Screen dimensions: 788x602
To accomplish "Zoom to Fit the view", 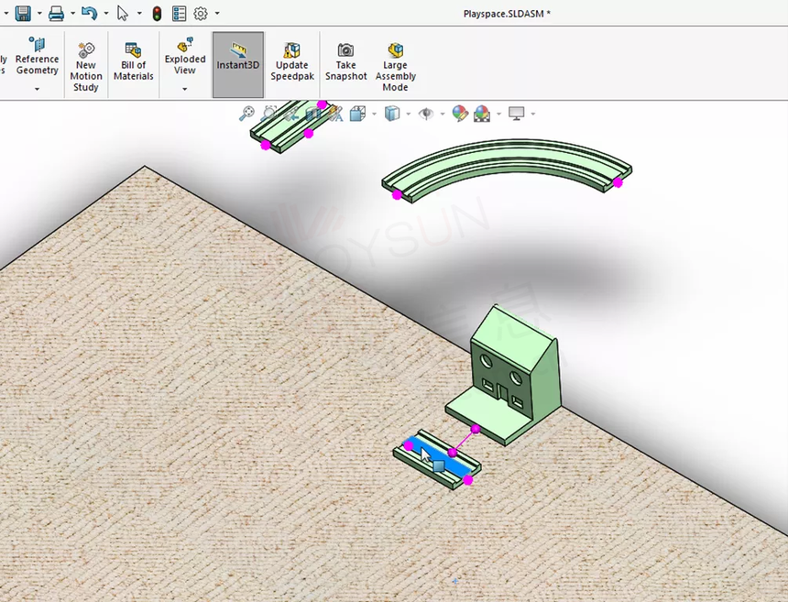I will (246, 114).
